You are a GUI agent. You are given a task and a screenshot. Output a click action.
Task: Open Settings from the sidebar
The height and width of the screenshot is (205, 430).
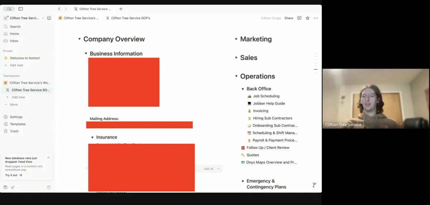(16, 117)
